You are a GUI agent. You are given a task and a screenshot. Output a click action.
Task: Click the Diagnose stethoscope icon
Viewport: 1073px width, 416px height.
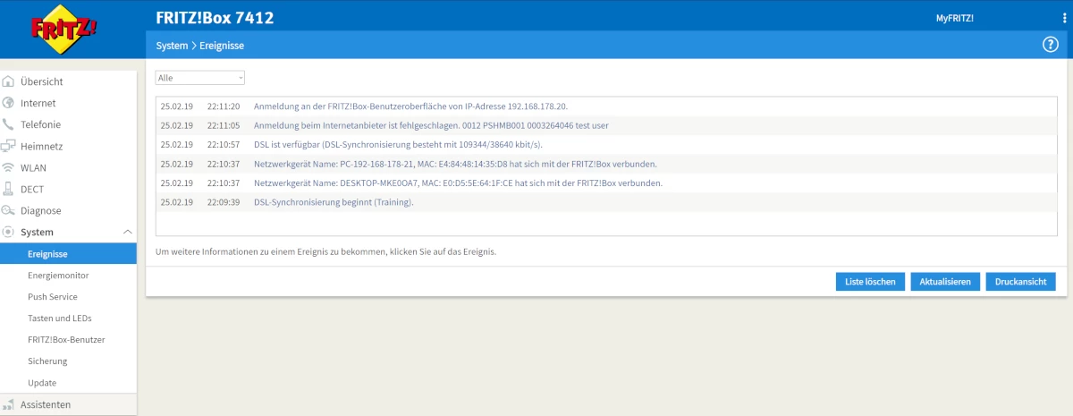(9, 210)
